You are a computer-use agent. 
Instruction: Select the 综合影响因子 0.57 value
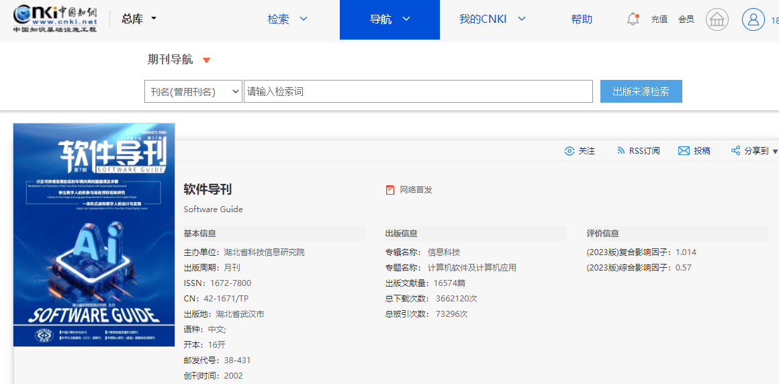coord(684,268)
